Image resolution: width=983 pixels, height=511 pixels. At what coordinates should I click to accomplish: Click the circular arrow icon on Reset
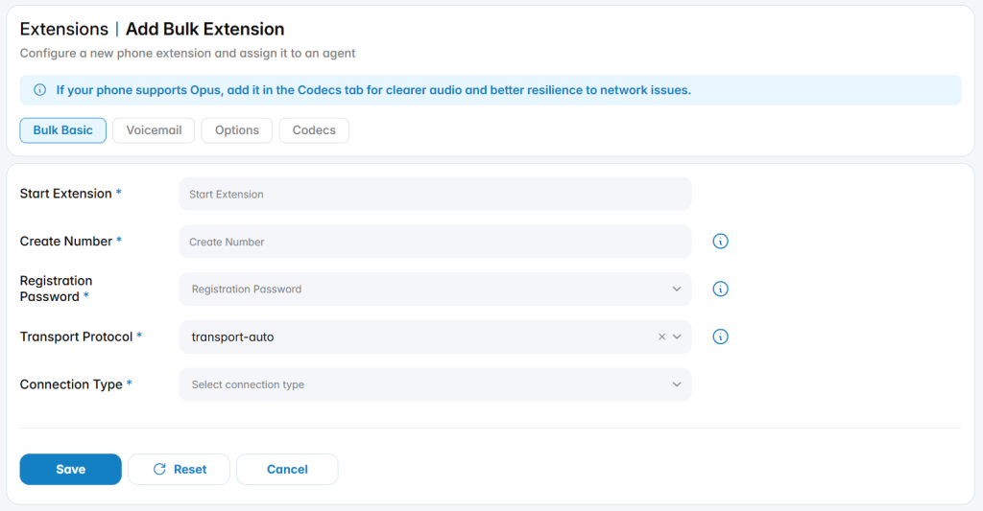(160, 469)
